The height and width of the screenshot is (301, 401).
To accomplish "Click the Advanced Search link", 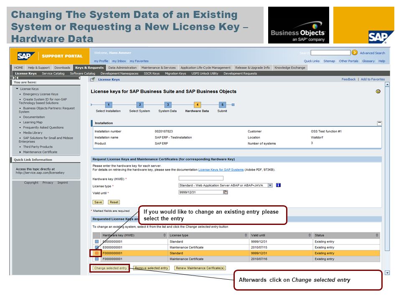I will click(372, 53).
